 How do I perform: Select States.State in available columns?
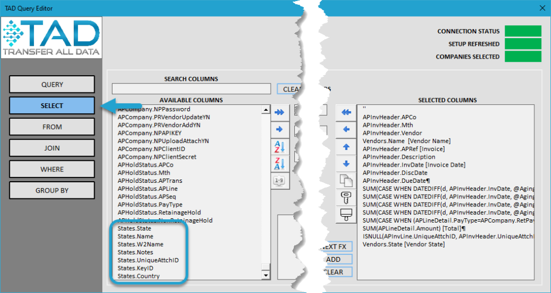[x=134, y=228]
